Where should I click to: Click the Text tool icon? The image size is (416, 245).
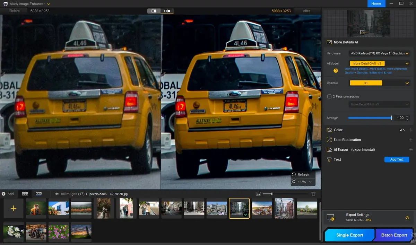pyautogui.click(x=329, y=159)
